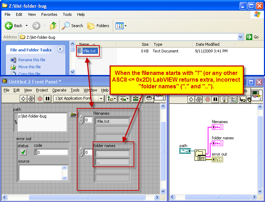Viewport: 265px width, 202px height.
Task: Select the !file.txt array element
Action: pos(112,121)
